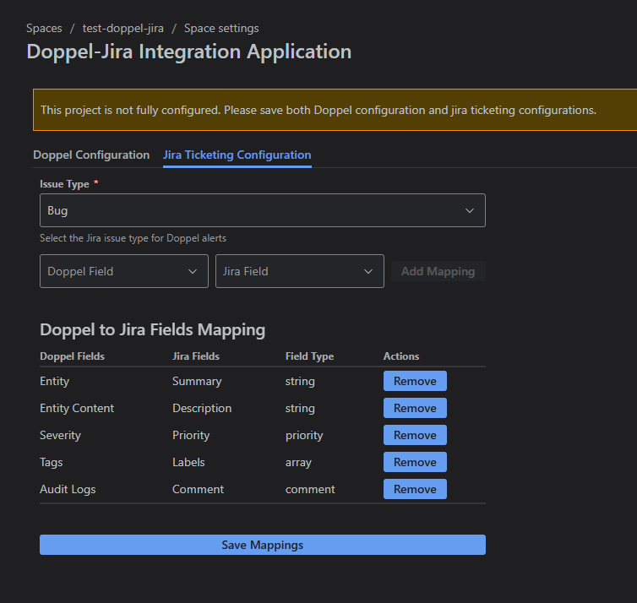Select the Entity Content cell
The image size is (637, 603).
click(77, 408)
